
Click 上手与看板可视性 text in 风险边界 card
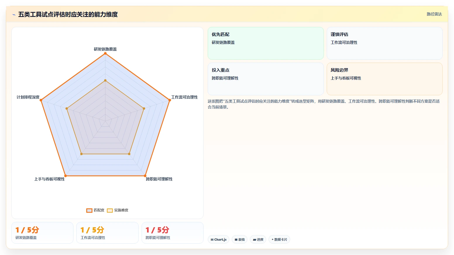point(346,78)
